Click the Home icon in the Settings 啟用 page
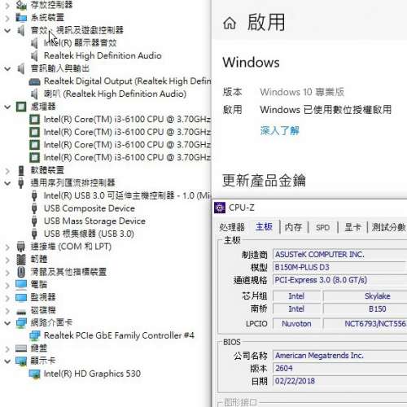Viewport: 407px width, 407px height. click(x=230, y=23)
